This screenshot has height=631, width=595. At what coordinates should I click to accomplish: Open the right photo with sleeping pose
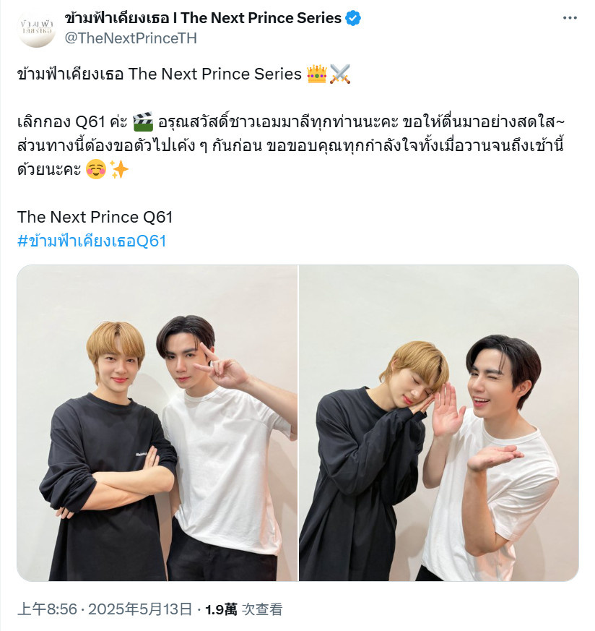pyautogui.click(x=438, y=423)
